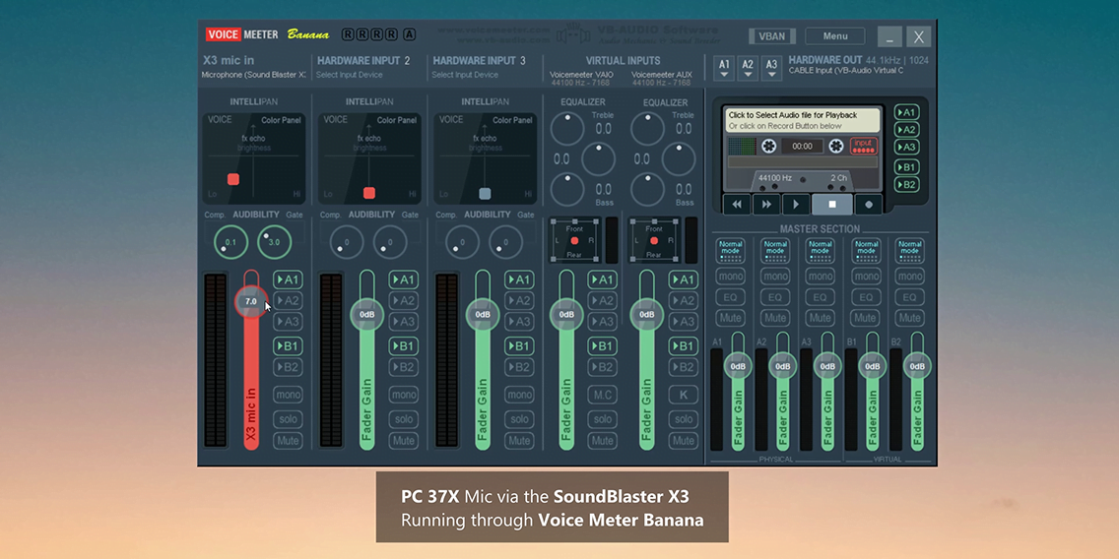This screenshot has width=1119, height=559.
Task: Enable A2 routing on X3 mic in strip
Action: [x=288, y=301]
